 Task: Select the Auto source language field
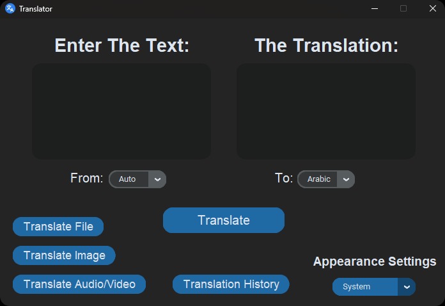click(x=129, y=179)
